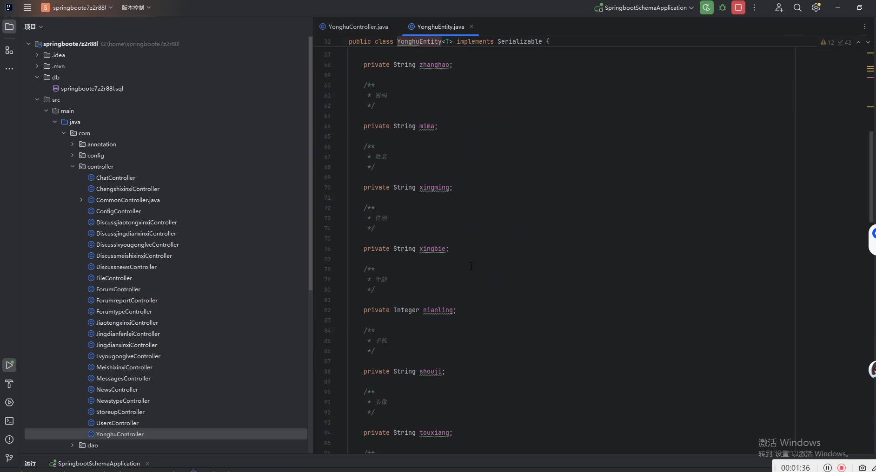The image size is (876, 472).
Task: Click the editor vertical scrollbar thumb
Action: (871, 177)
